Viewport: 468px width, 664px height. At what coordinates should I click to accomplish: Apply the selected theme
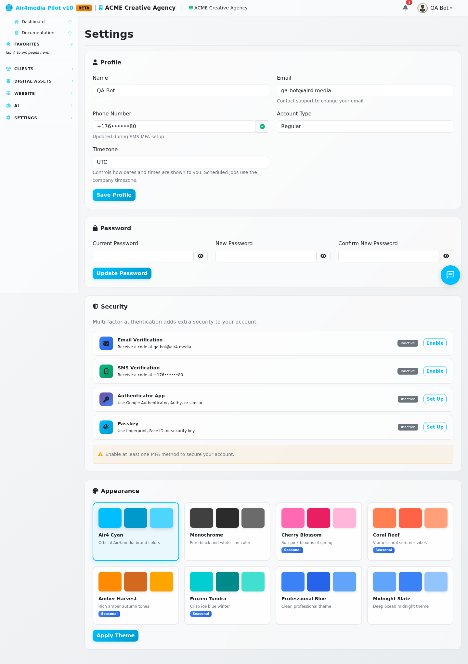click(x=115, y=636)
